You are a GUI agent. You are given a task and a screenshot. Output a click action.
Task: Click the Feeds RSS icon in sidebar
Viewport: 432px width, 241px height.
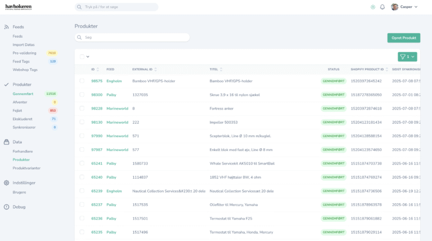tap(6, 27)
